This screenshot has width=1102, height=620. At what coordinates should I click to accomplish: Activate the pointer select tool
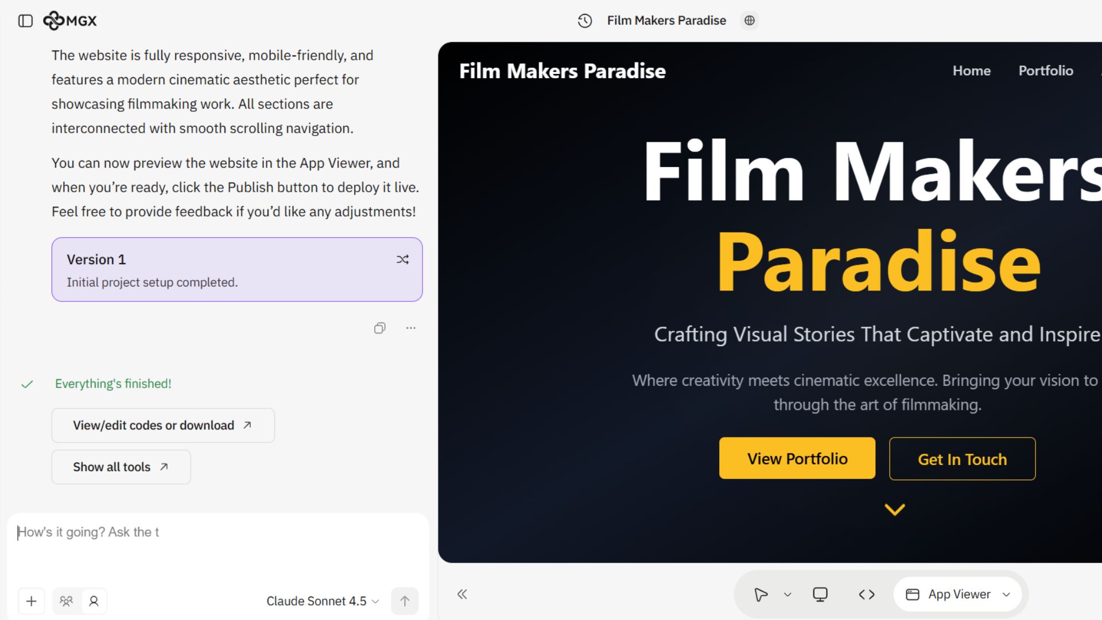760,594
